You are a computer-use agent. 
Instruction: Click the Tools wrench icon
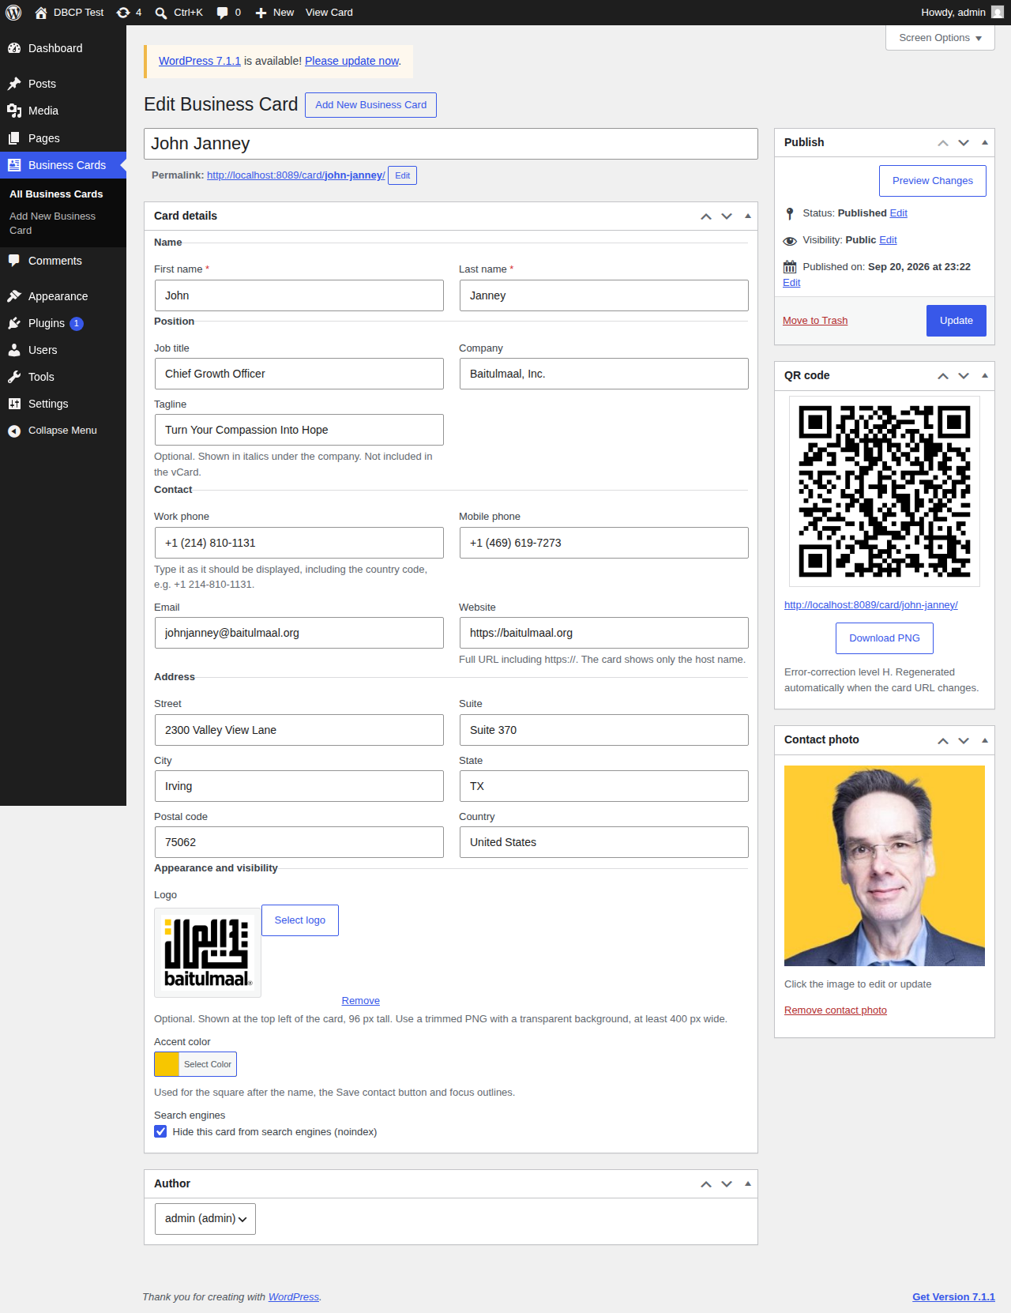click(14, 377)
